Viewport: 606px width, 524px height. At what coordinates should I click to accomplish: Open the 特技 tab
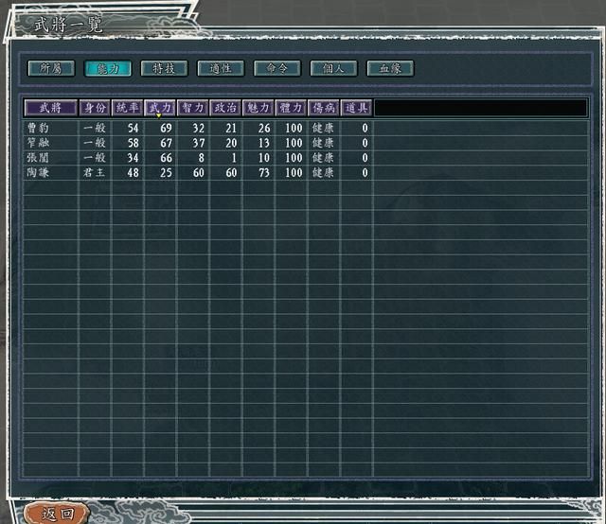[x=164, y=69]
